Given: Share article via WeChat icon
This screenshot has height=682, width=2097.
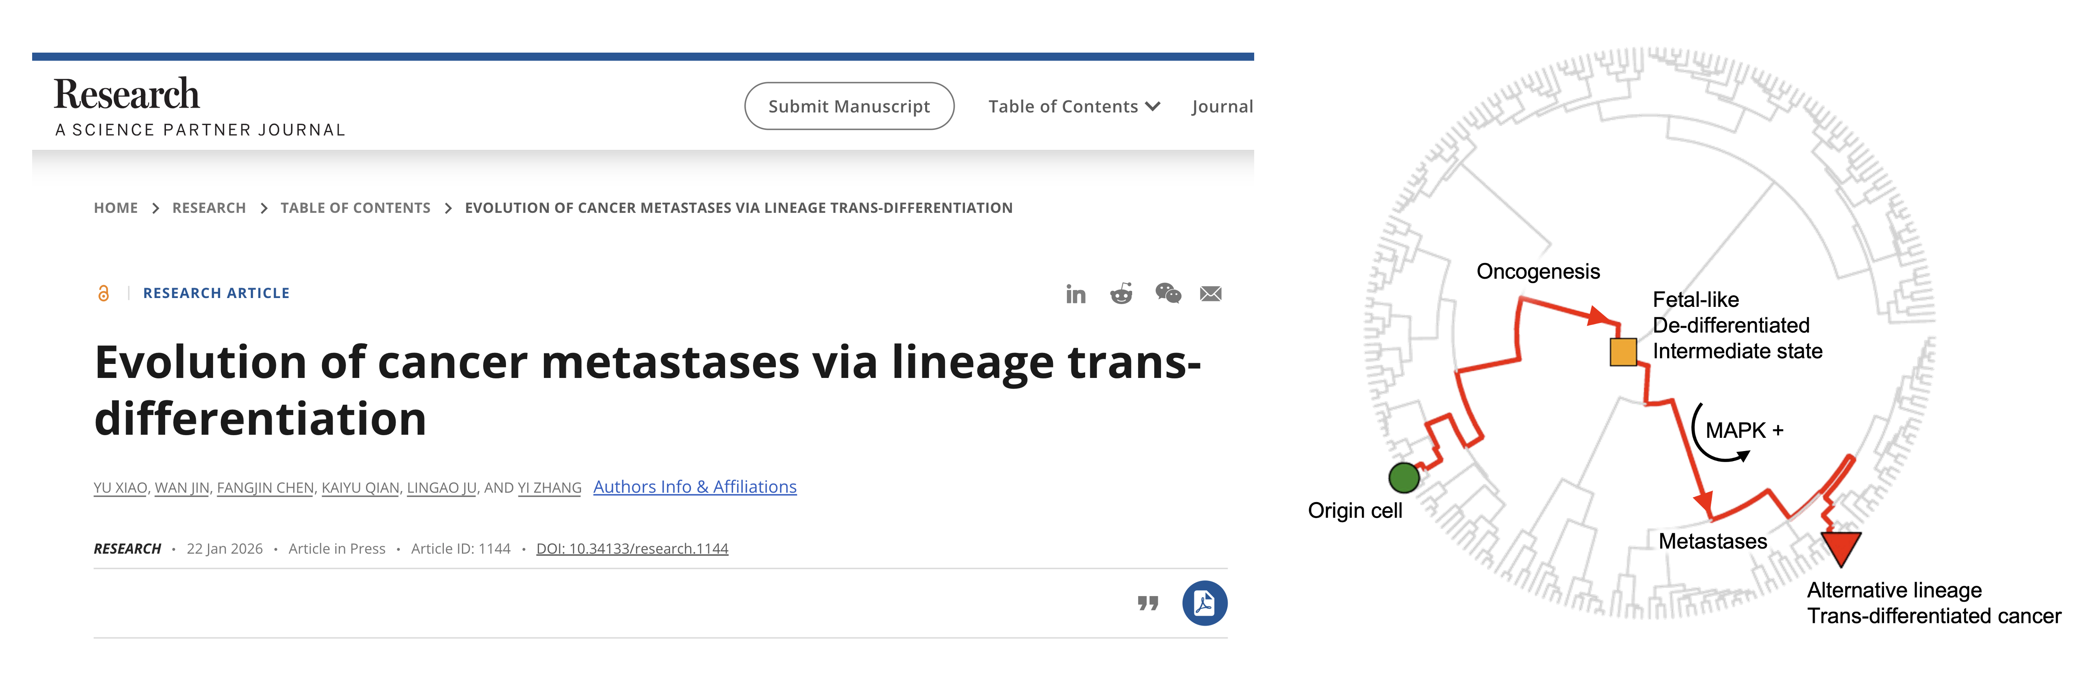Looking at the screenshot, I should [x=1167, y=294].
